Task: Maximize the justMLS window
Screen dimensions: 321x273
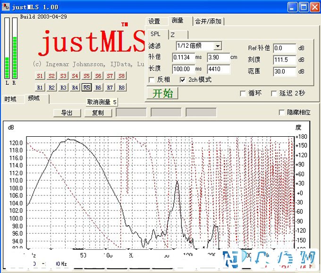Action: [x=304, y=7]
